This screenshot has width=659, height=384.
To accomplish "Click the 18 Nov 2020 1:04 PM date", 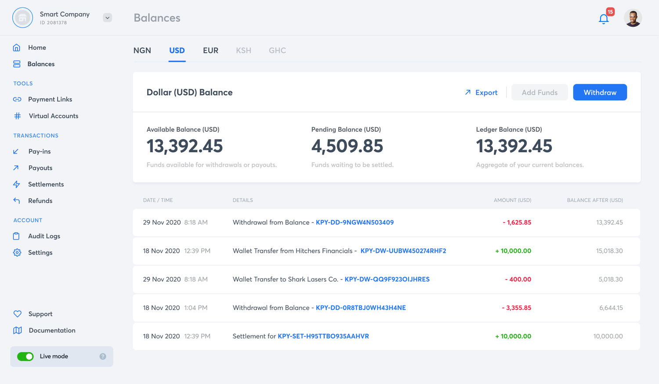I will click(175, 308).
